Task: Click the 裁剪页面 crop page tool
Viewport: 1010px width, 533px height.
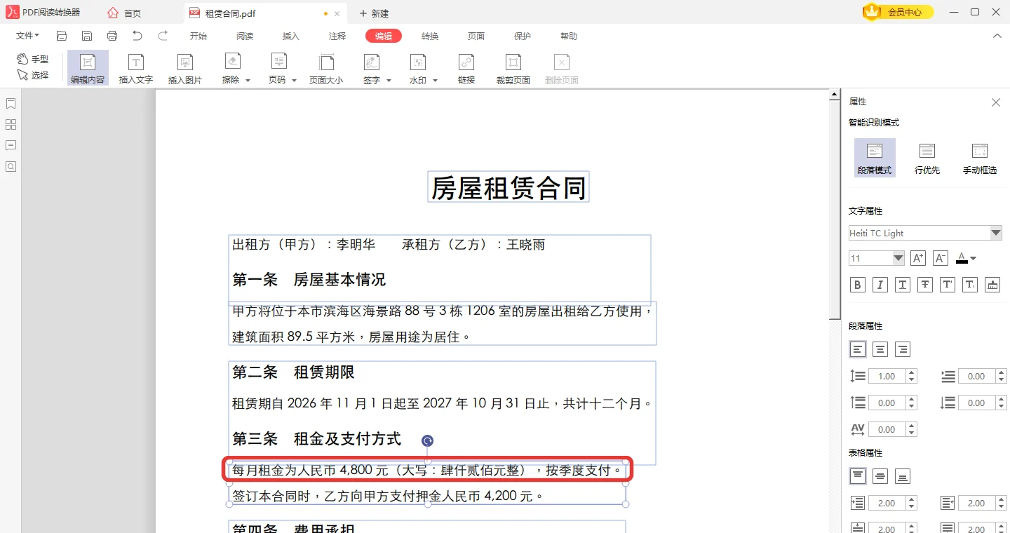Action: click(x=513, y=68)
